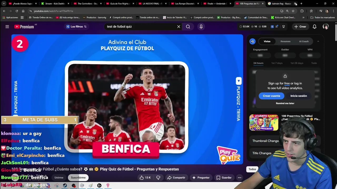Open Steam from the taskbar
Viewport: 337px width, 189px height.
[65, 185]
